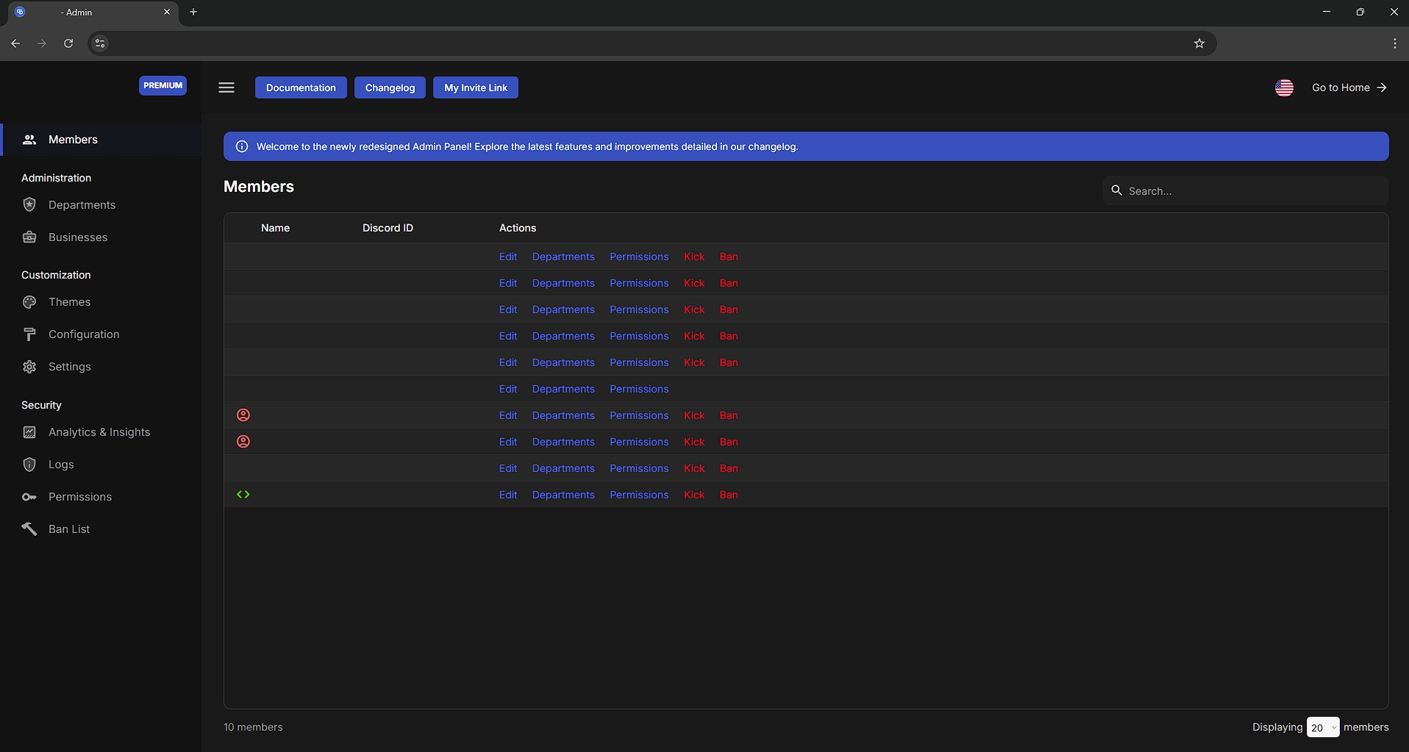
Task: Click the Settings gear icon
Action: pos(29,367)
